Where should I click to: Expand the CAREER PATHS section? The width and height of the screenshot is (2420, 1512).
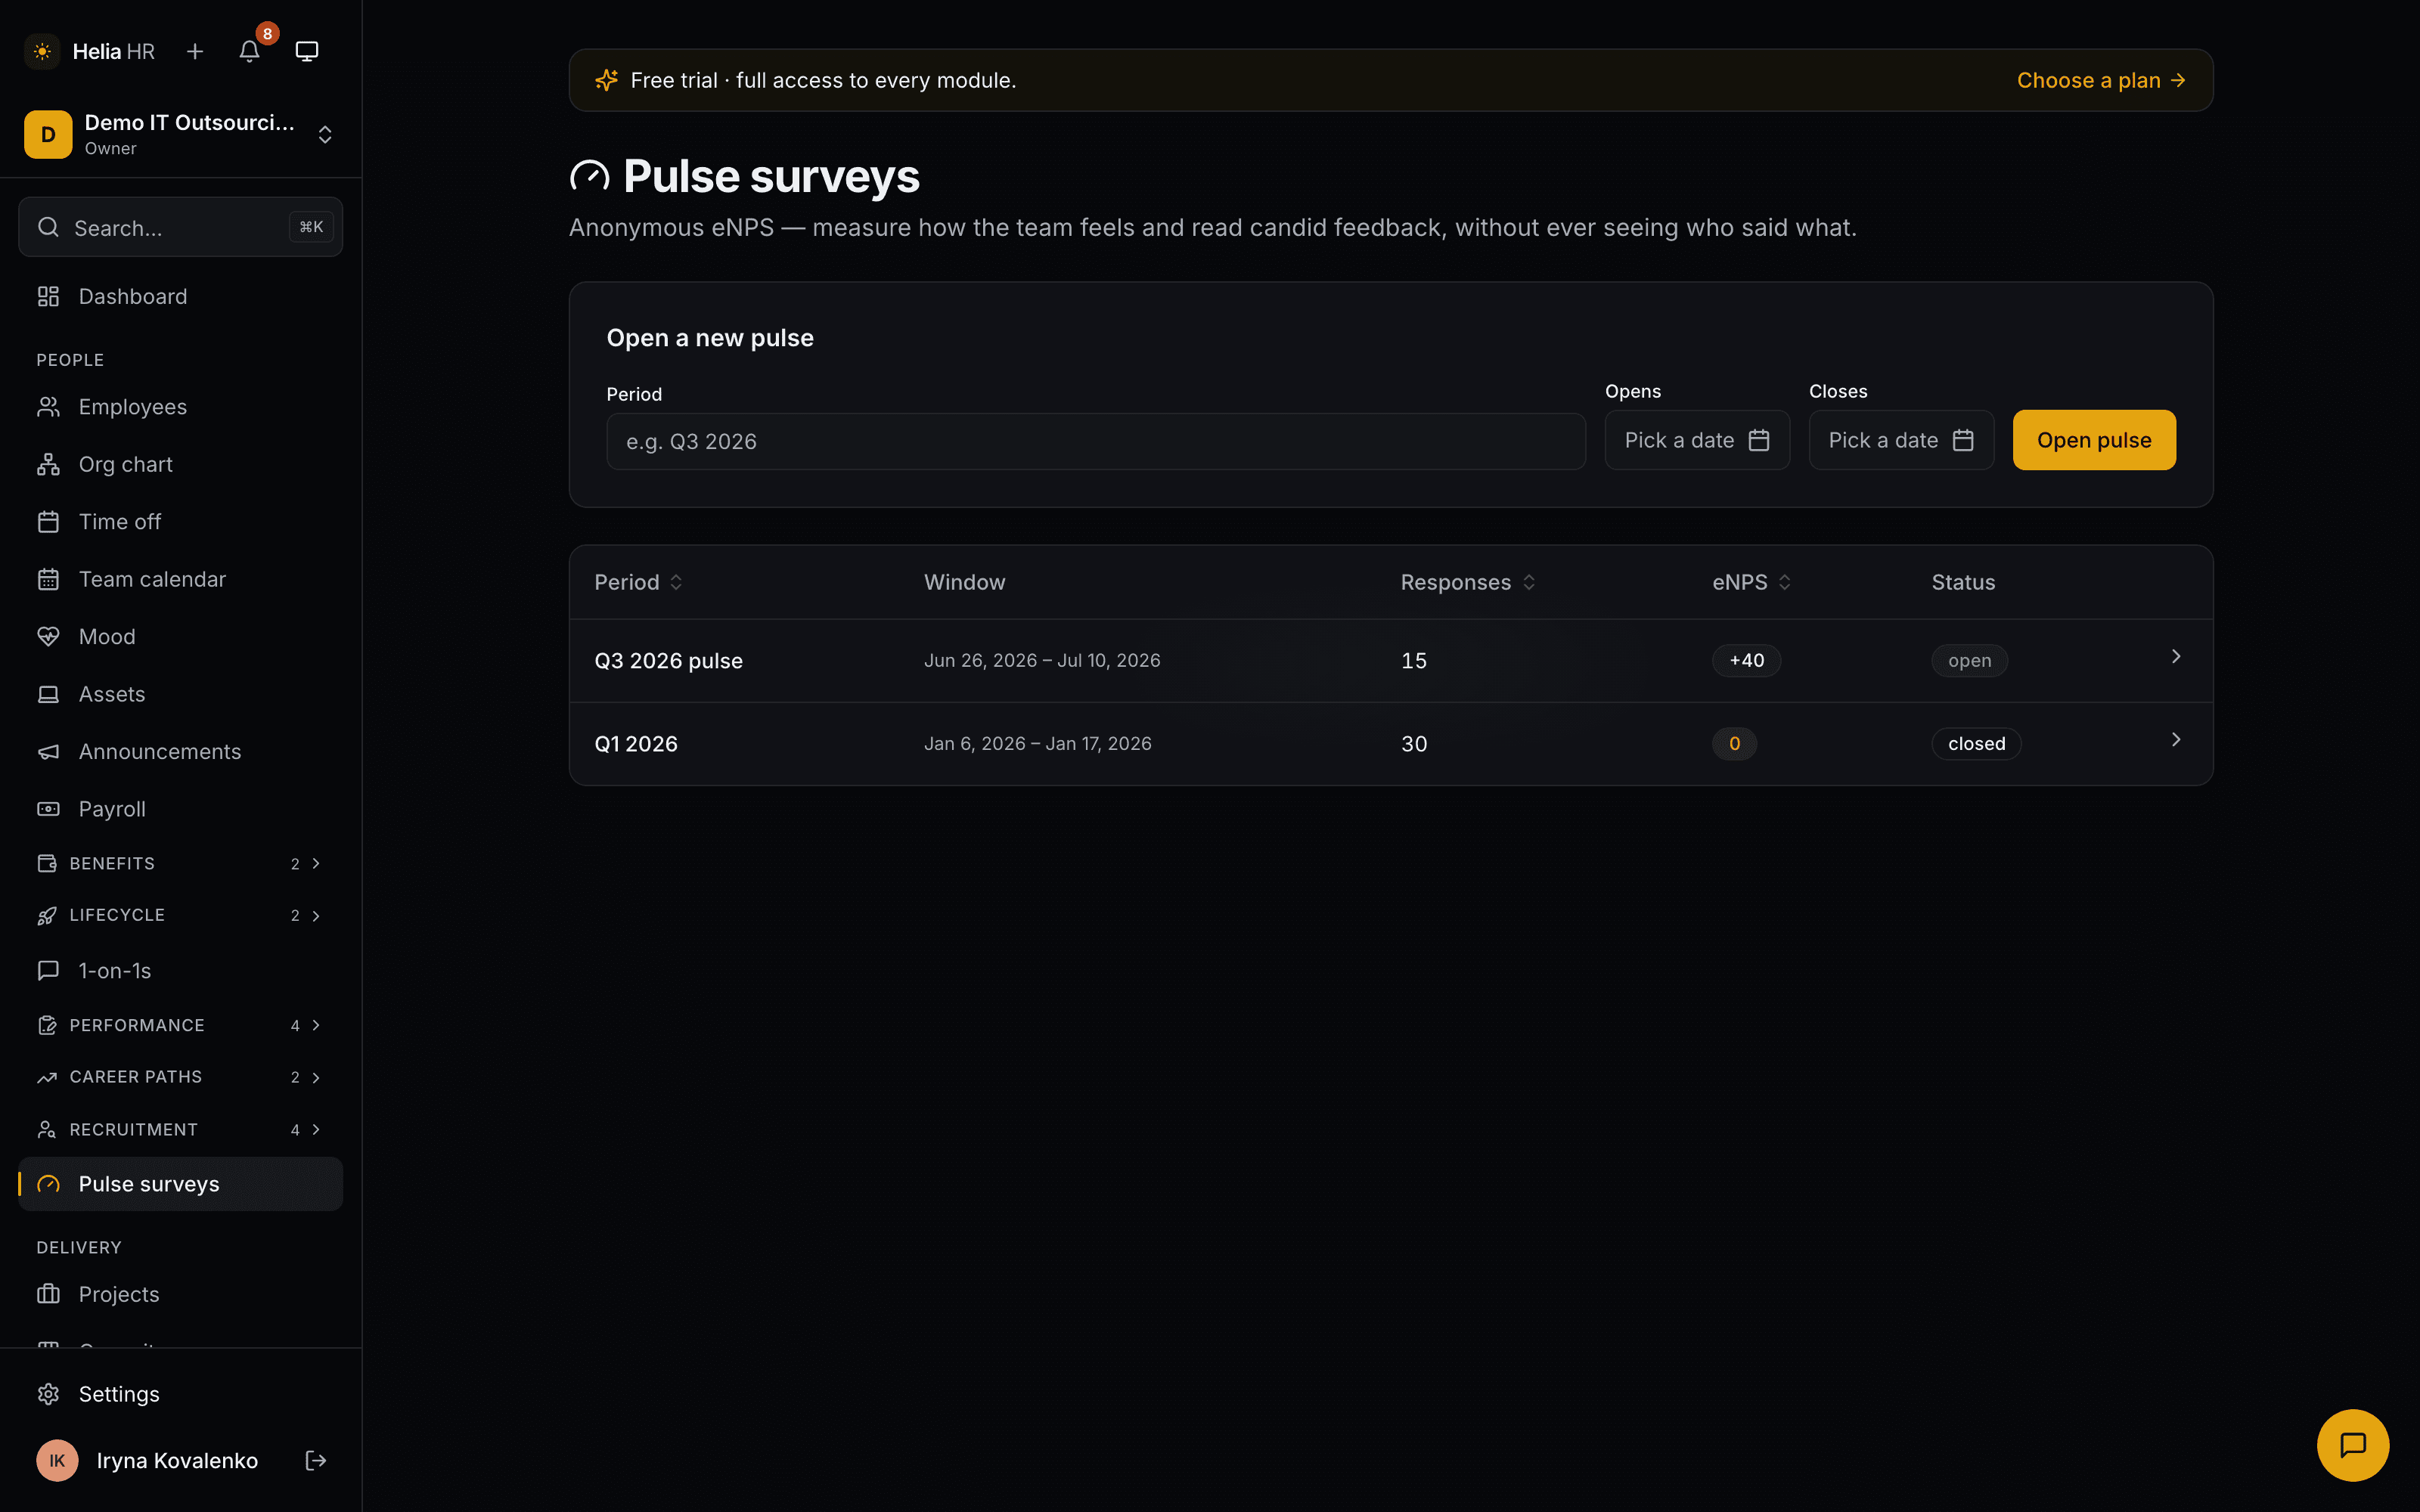pos(180,1077)
